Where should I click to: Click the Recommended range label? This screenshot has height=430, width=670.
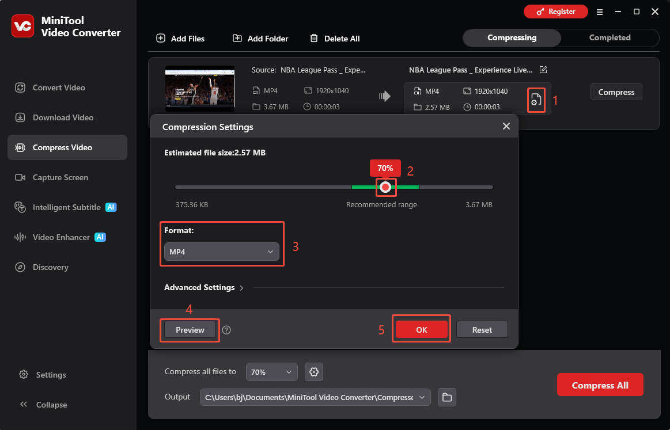coord(381,204)
